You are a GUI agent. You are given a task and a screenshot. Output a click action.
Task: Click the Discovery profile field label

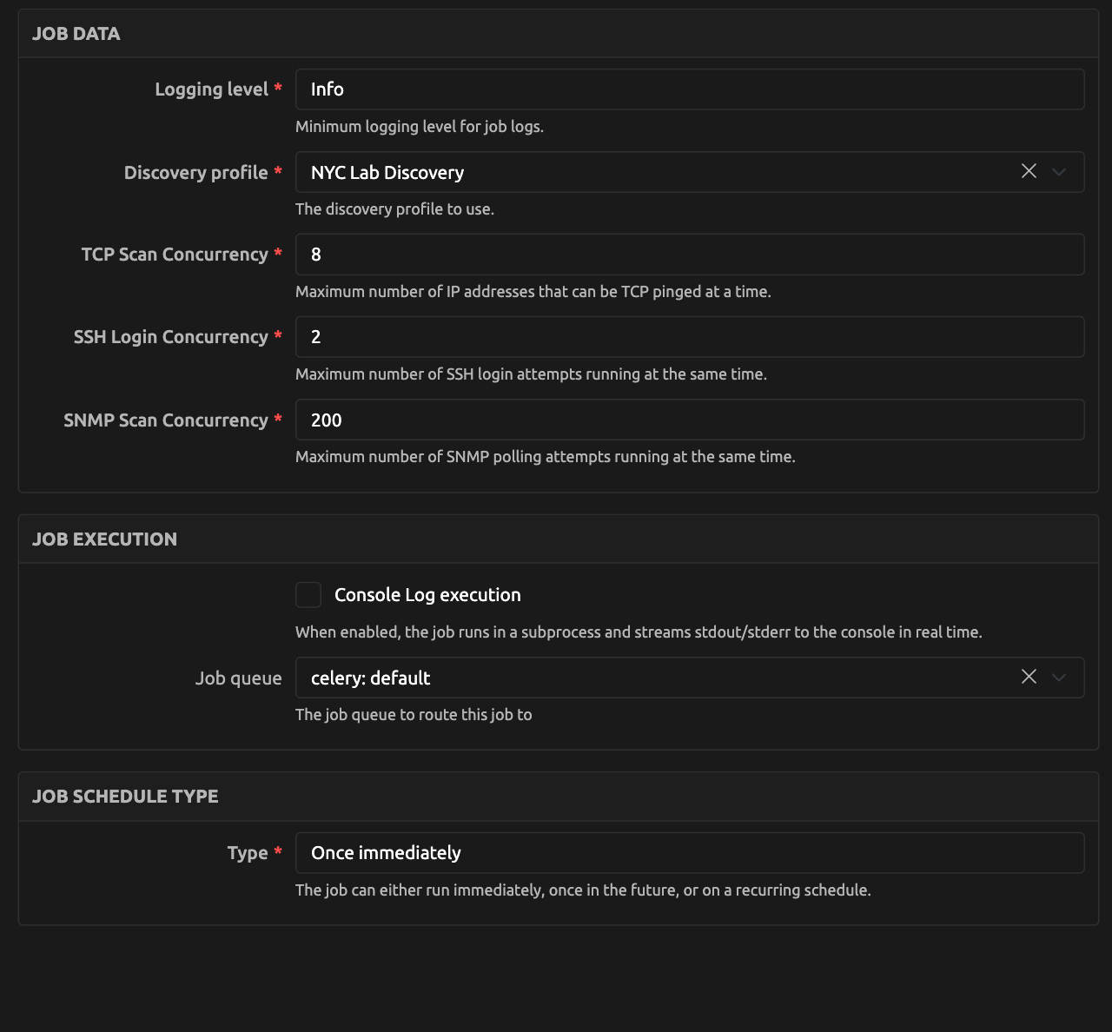click(195, 173)
